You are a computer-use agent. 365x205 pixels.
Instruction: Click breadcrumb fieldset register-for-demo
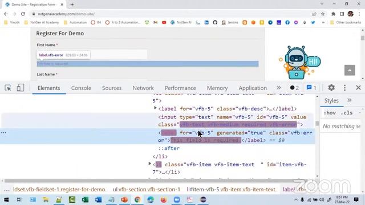click(x=59, y=190)
